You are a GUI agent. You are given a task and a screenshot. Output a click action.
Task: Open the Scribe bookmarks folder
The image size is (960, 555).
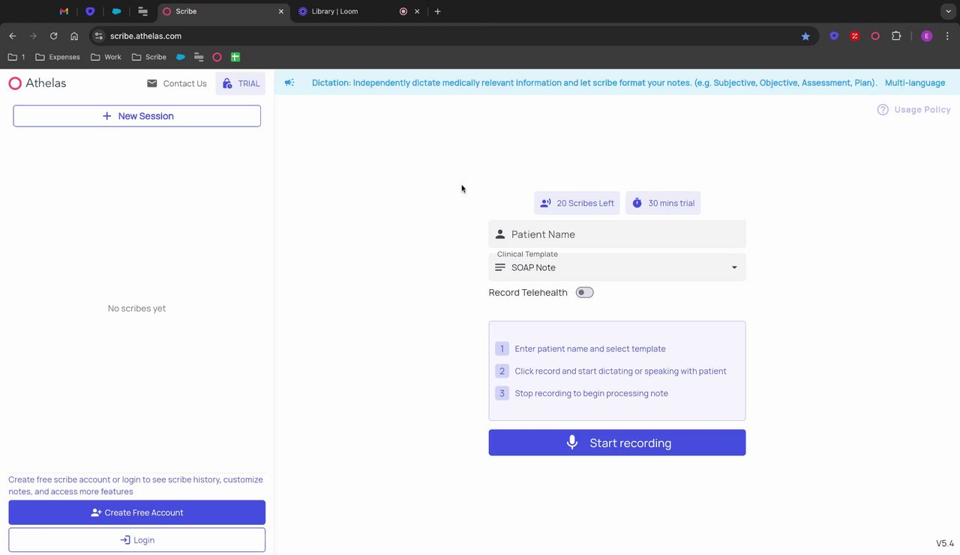point(148,57)
